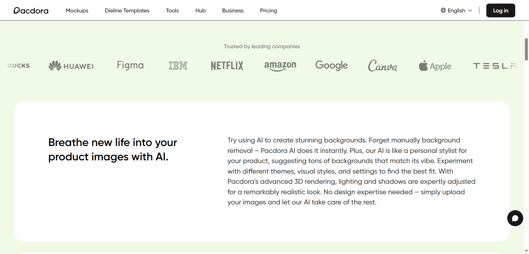This screenshot has width=529, height=254.
Task: Click the Netflix logo
Action: [x=227, y=66]
